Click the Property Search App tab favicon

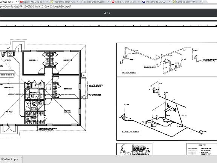click(x=52, y=2)
